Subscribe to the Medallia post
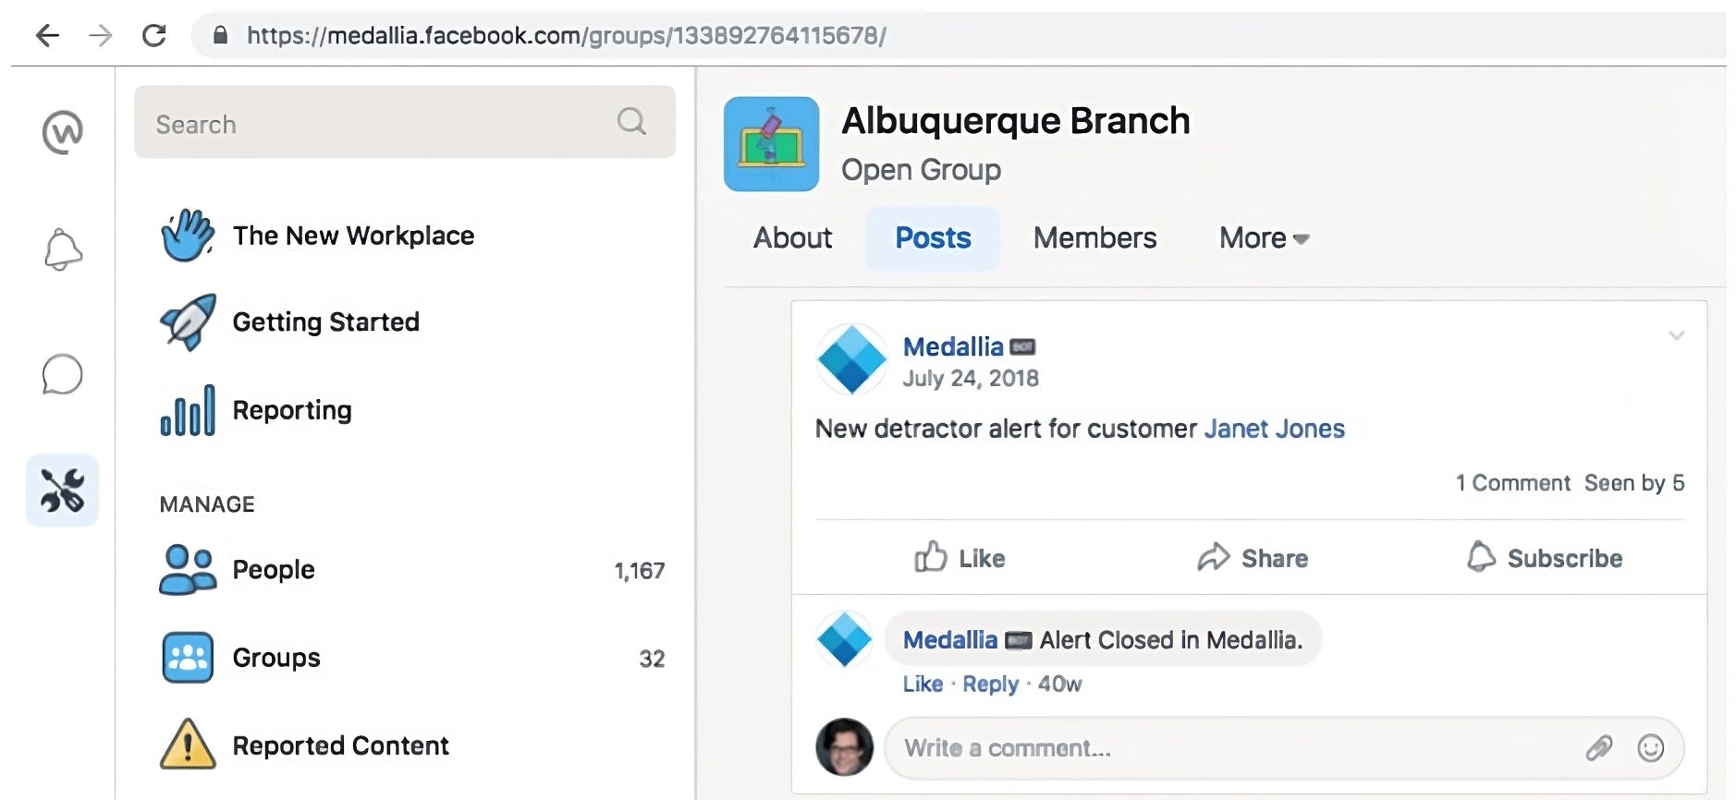Screen dimensions: 1736x800 1545,558
